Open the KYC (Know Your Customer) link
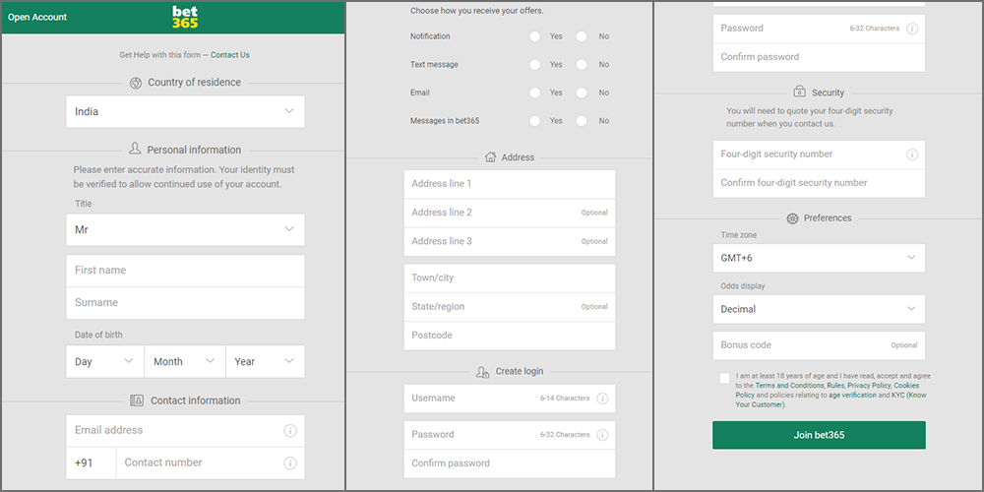This screenshot has height=492, width=984. pos(908,396)
